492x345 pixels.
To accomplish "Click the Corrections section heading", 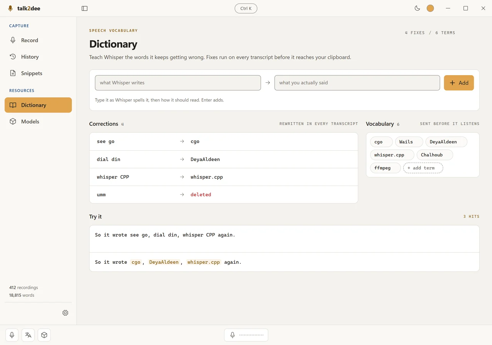I will pyautogui.click(x=104, y=124).
